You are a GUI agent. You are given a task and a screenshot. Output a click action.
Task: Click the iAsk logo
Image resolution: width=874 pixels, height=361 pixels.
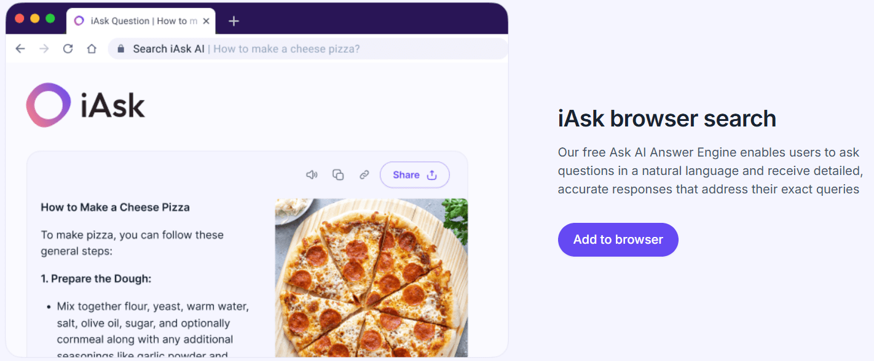[x=85, y=106]
